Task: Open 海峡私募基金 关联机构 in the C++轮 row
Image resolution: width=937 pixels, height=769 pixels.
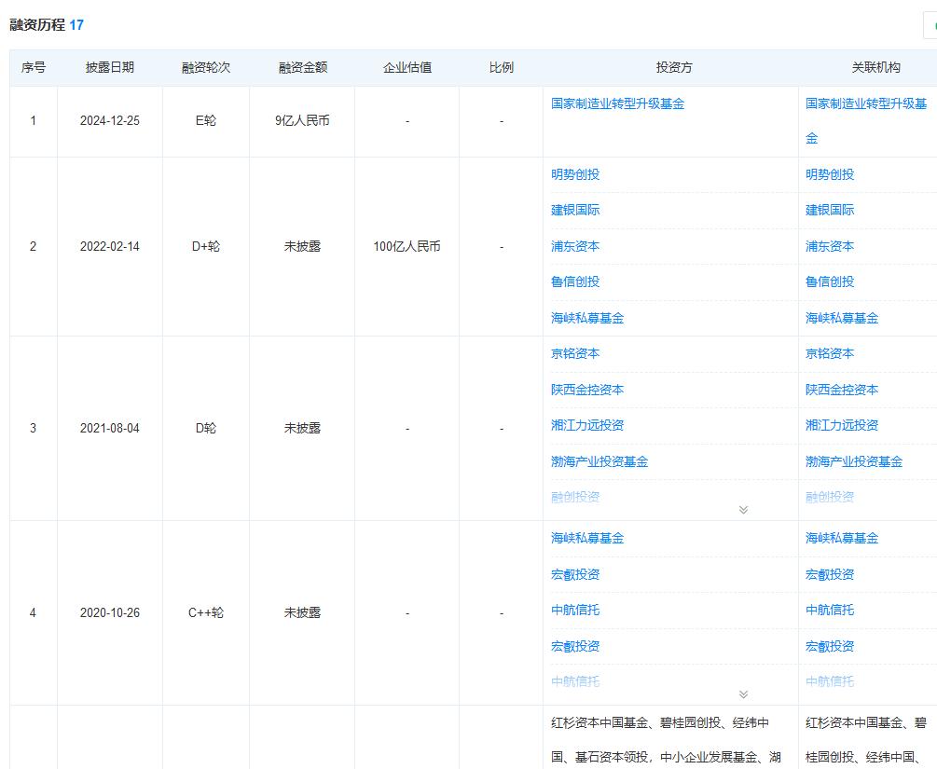Action: coord(841,538)
